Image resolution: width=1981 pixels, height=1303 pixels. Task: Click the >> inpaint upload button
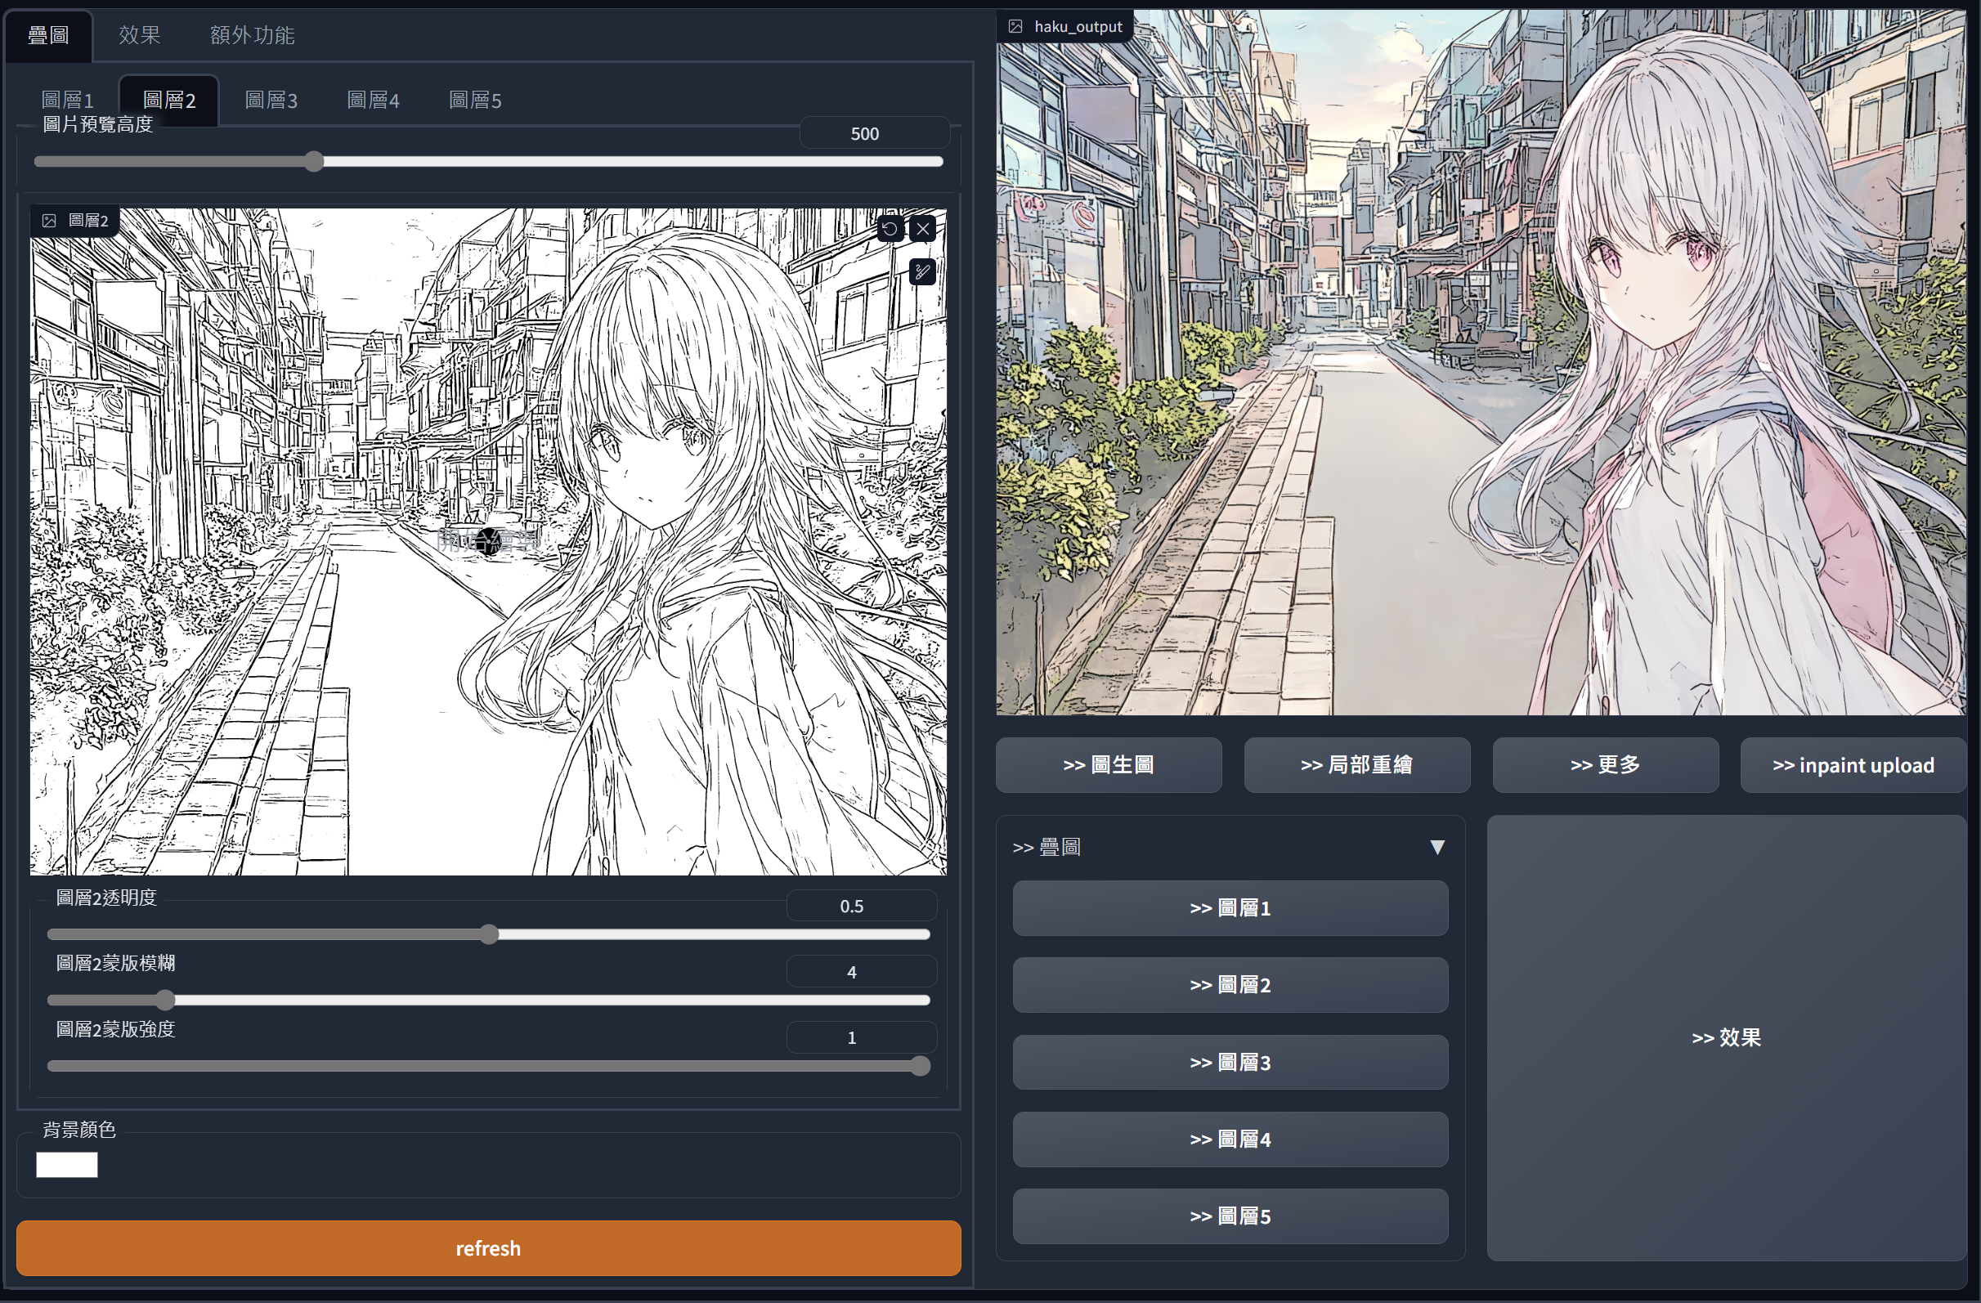click(1853, 764)
